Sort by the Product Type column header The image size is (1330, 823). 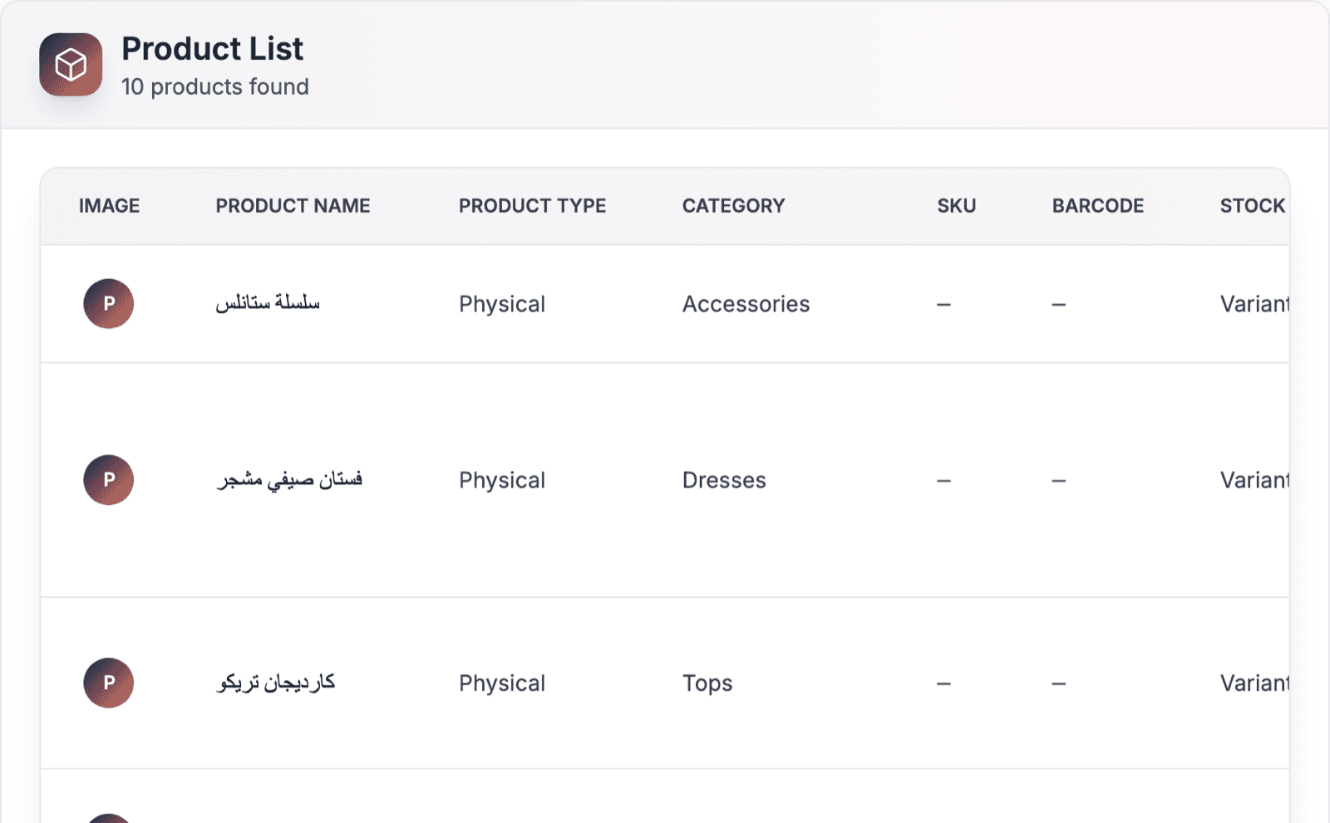coord(532,206)
